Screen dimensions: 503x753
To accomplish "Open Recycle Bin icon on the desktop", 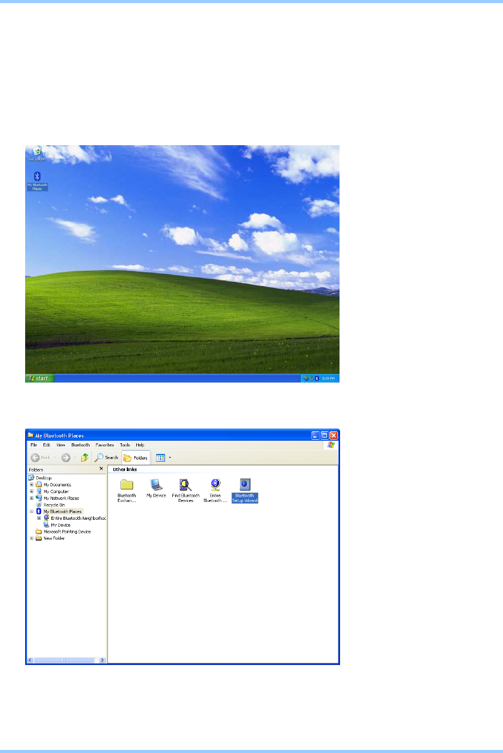I will (37, 154).
